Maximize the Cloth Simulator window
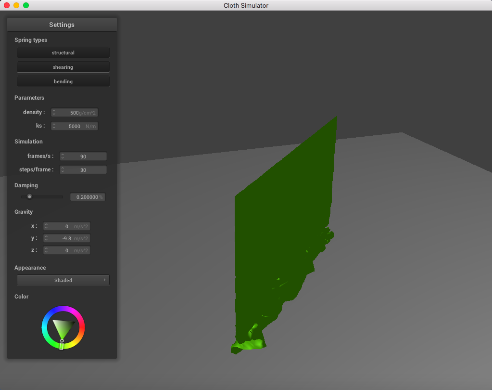The image size is (492, 390). pos(26,5)
